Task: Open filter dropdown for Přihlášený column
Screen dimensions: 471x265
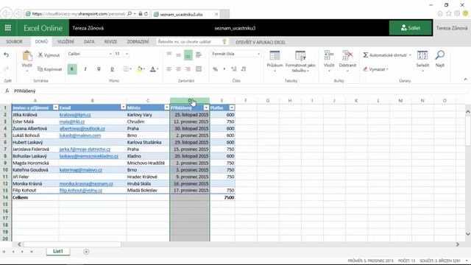Action: (206, 107)
